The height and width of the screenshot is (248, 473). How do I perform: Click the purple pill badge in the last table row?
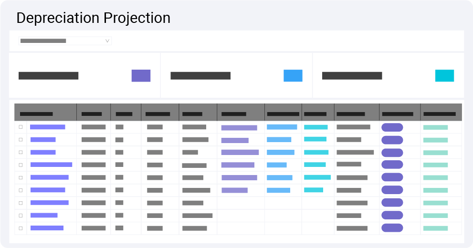tap(392, 228)
